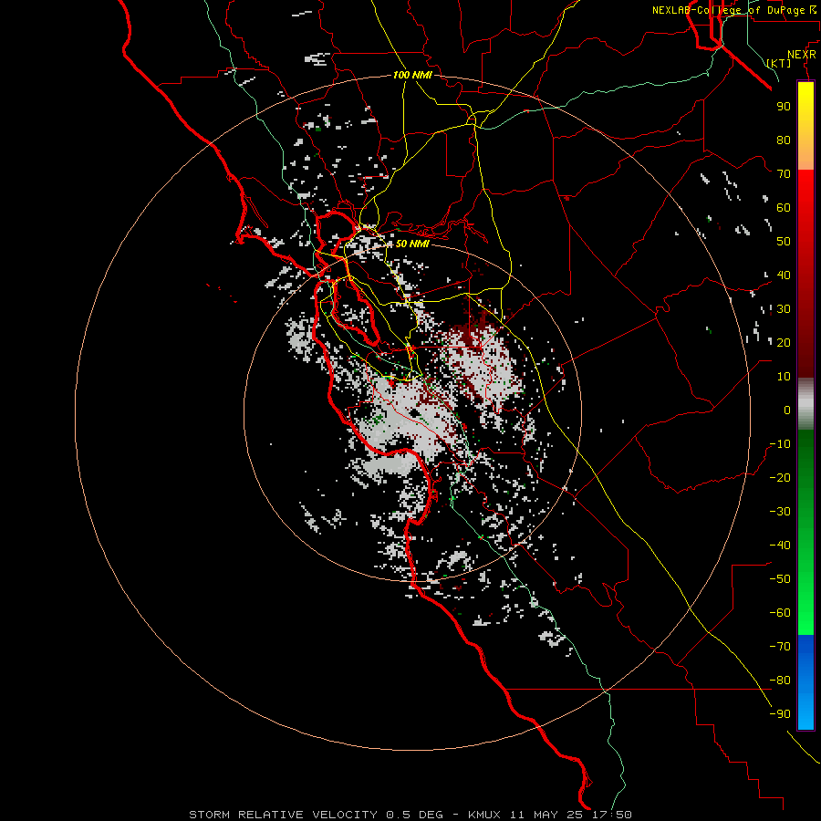Viewport: 821px width, 821px height.
Task: Click the 60 value on the velocity scale
Action: pyautogui.click(x=784, y=207)
